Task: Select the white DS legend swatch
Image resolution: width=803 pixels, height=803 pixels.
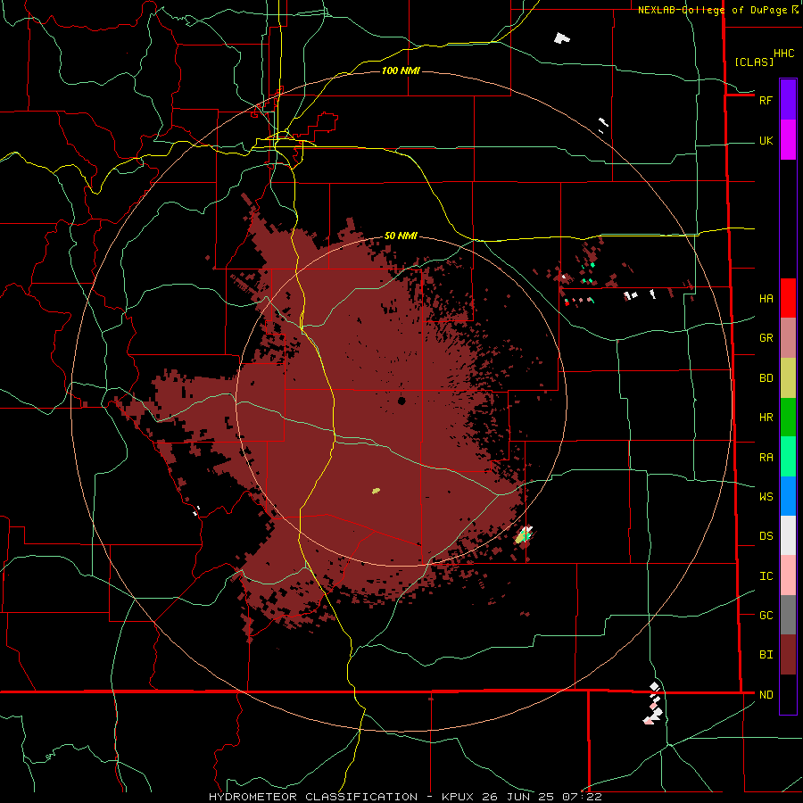Action: 788,535
